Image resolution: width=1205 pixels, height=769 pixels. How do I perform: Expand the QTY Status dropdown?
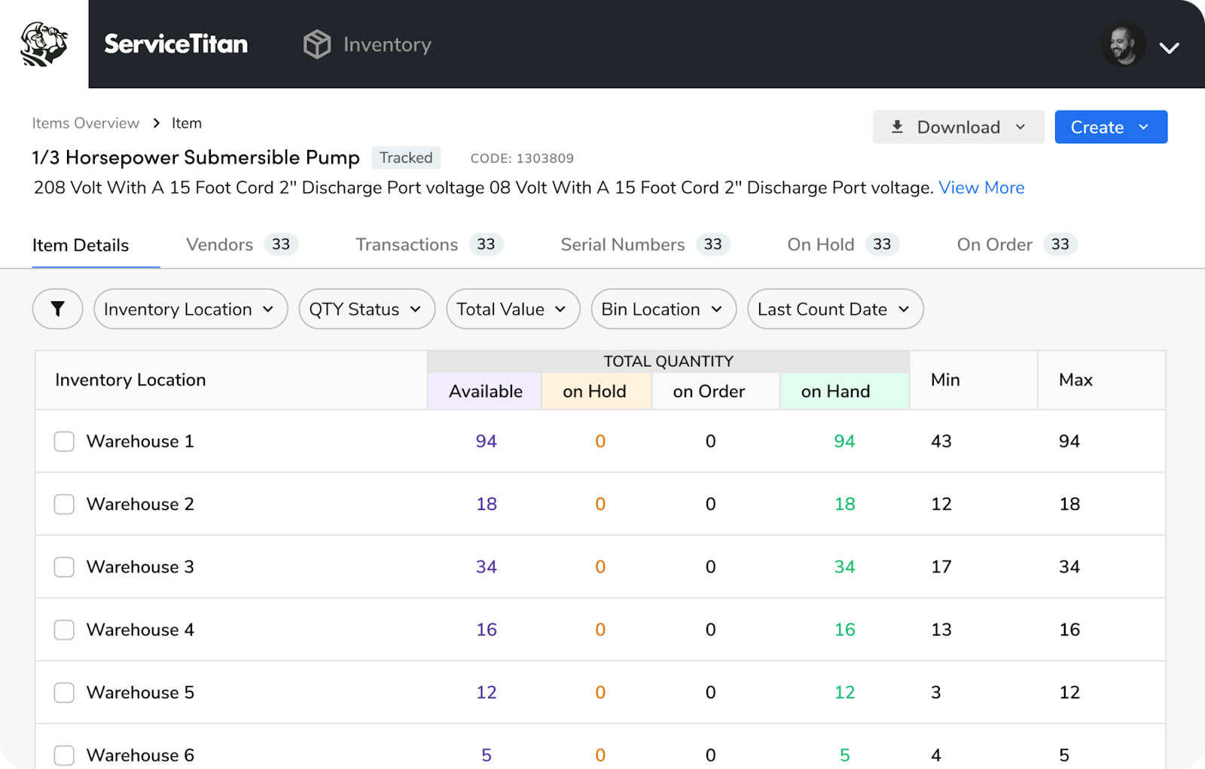point(366,309)
